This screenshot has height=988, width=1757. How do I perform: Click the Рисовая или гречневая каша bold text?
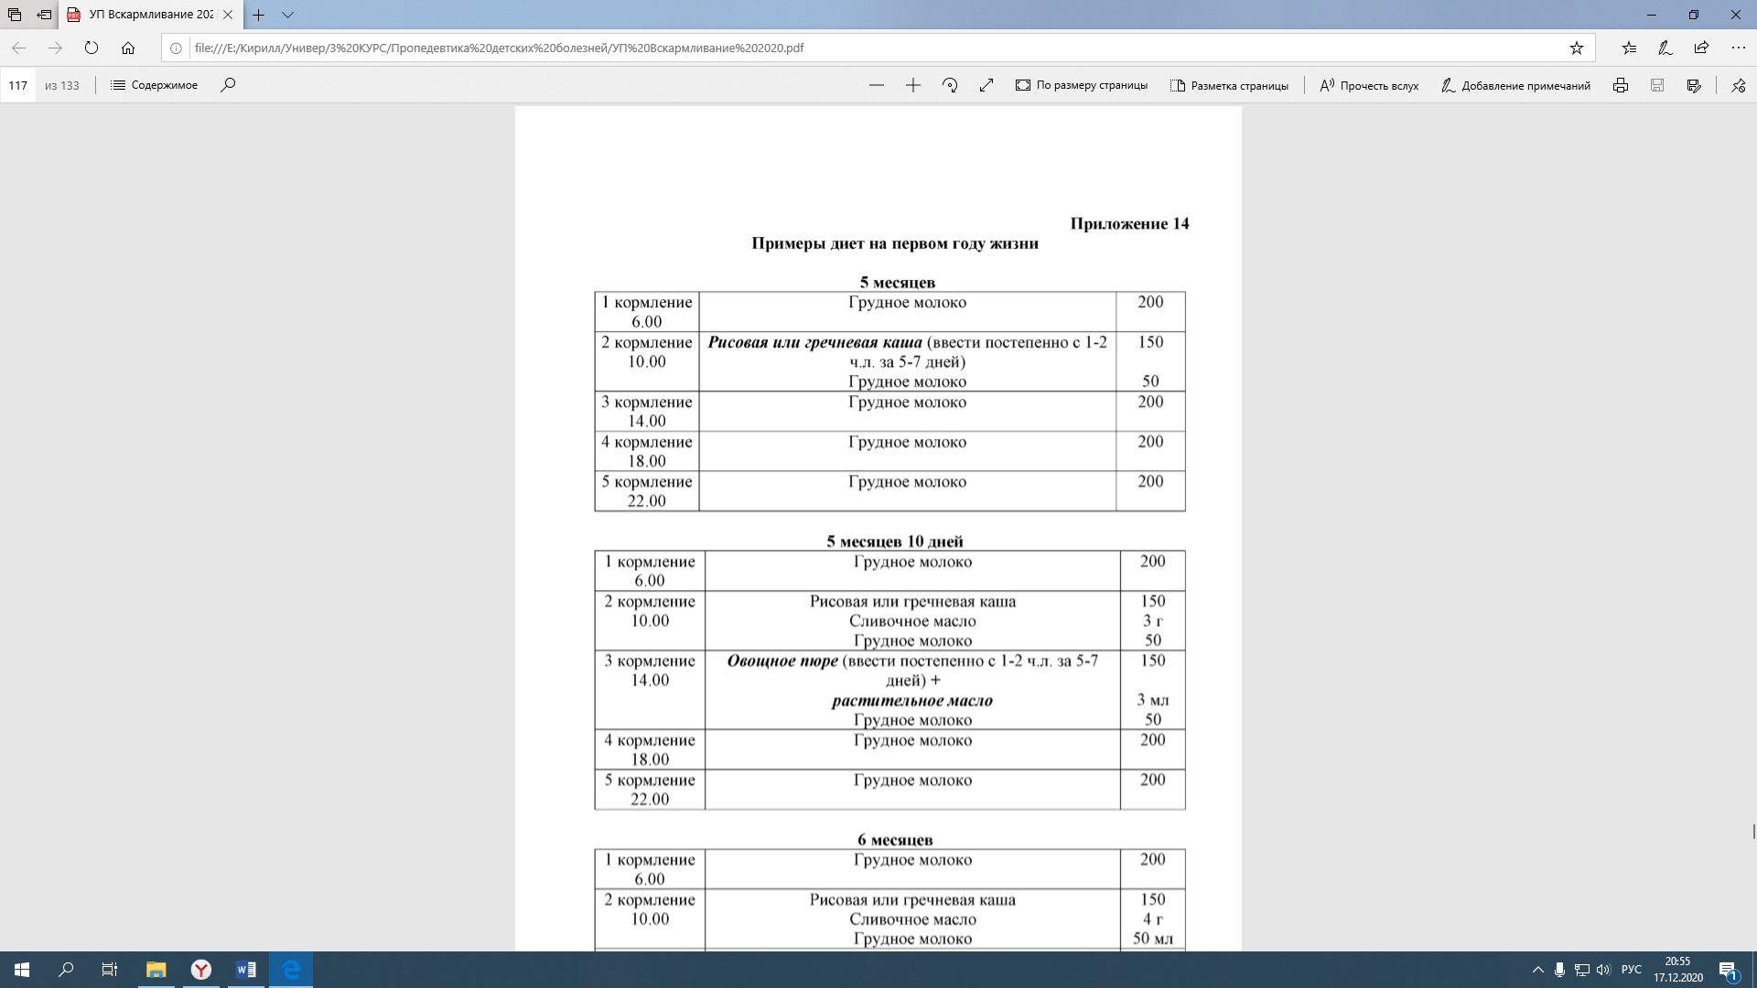[814, 342]
